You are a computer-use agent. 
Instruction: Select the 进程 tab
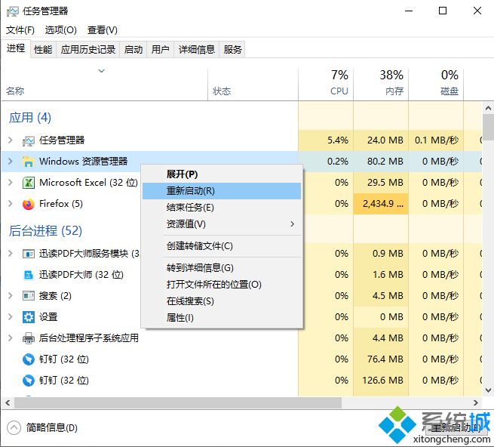pos(16,48)
